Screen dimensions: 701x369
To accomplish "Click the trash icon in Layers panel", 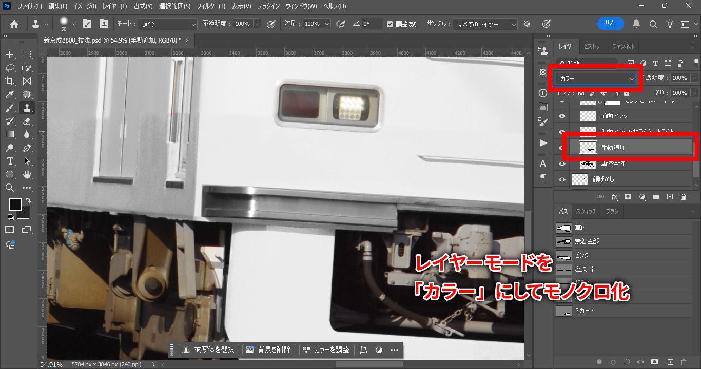I will point(683,196).
